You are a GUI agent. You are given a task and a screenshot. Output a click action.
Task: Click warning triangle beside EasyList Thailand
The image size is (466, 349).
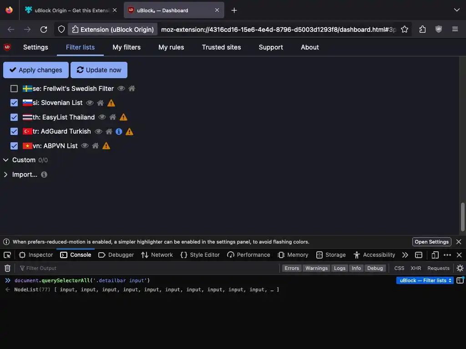click(x=123, y=117)
